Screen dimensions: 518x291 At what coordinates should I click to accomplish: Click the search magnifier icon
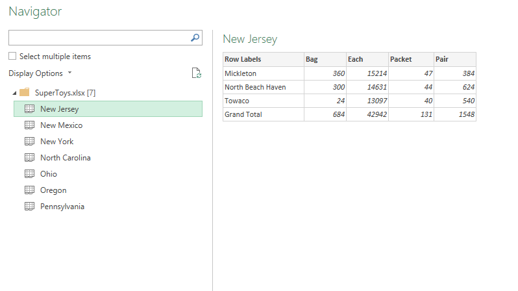pos(195,38)
